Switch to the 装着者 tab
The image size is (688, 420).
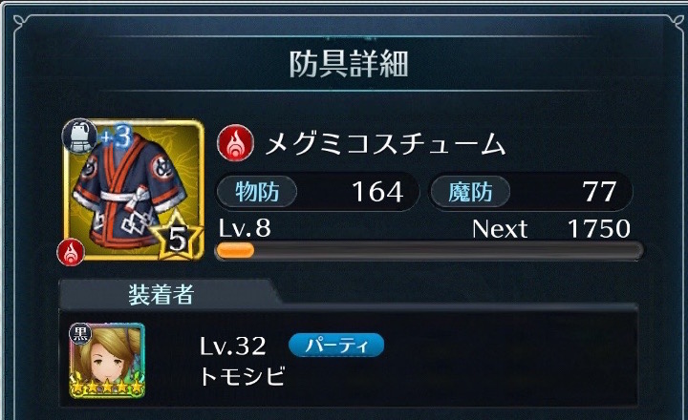[161, 294]
